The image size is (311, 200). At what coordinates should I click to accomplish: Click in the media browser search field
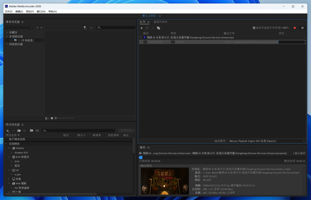[116, 28]
